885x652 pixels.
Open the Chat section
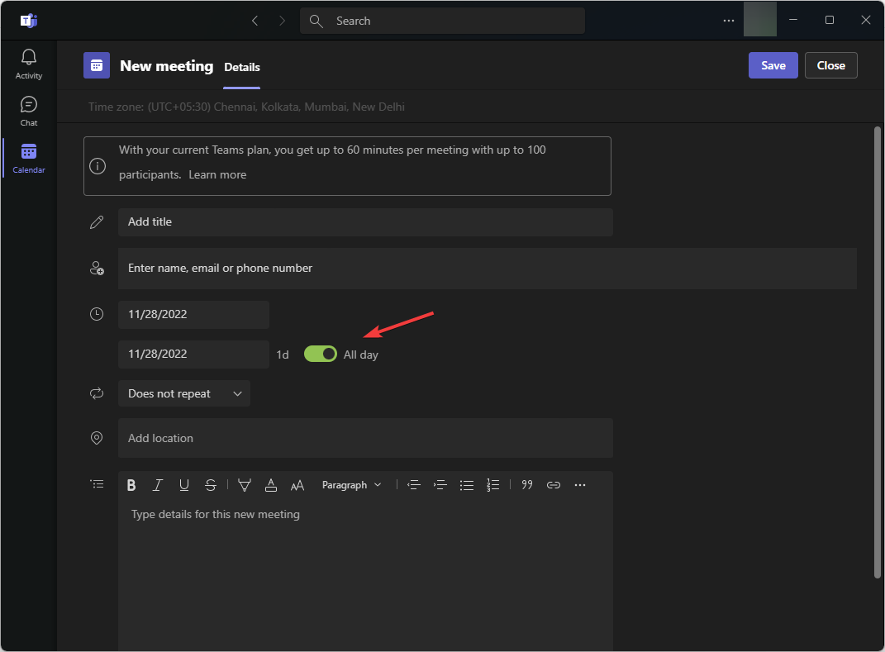[29, 112]
